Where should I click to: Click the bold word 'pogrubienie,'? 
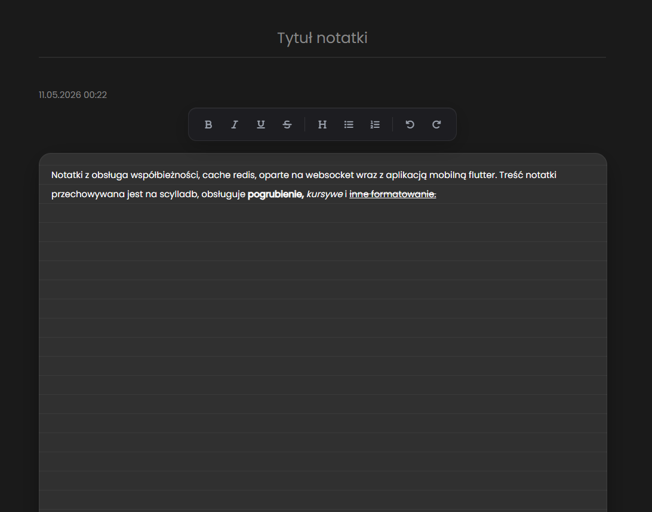pyautogui.click(x=276, y=194)
